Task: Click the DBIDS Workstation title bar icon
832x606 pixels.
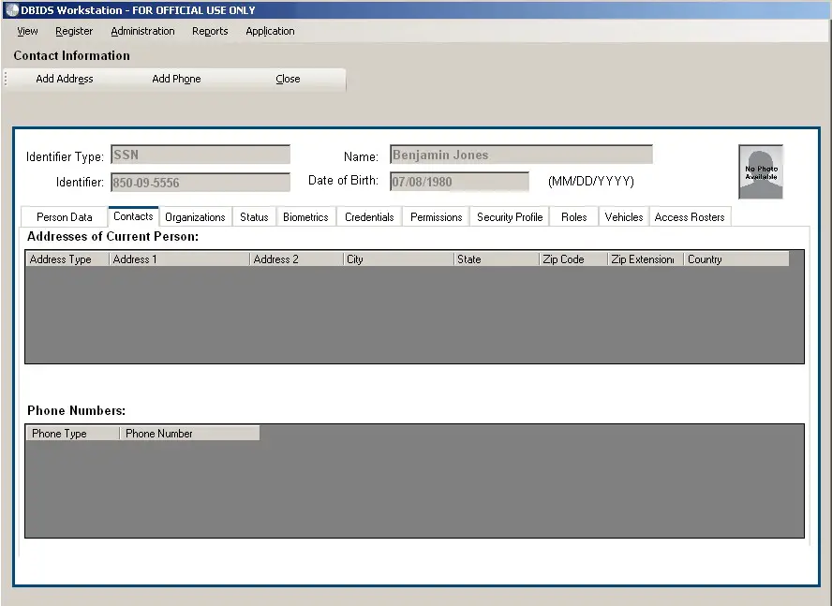Action: click(x=10, y=9)
